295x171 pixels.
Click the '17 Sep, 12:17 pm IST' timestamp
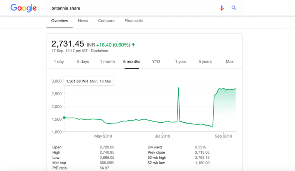coord(70,51)
